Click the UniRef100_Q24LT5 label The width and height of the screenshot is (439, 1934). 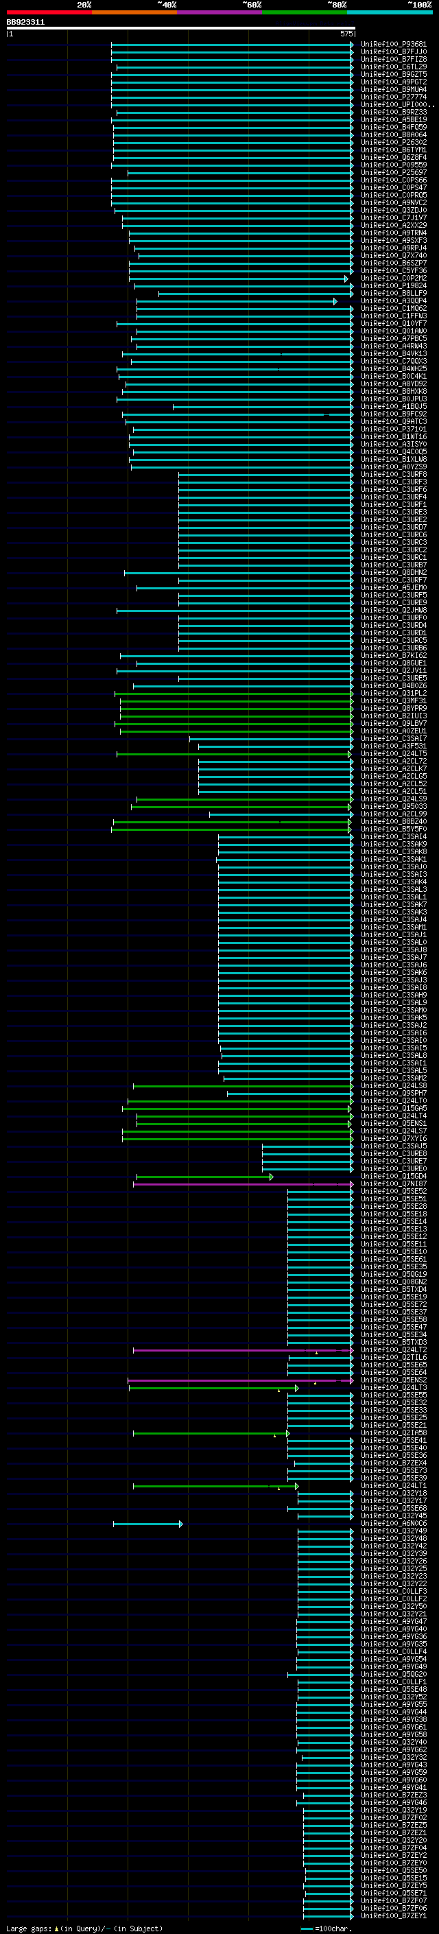[x=394, y=754]
